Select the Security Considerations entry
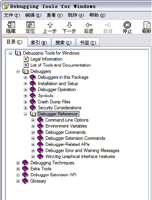The width and height of the screenshot is (152, 200). [60, 108]
